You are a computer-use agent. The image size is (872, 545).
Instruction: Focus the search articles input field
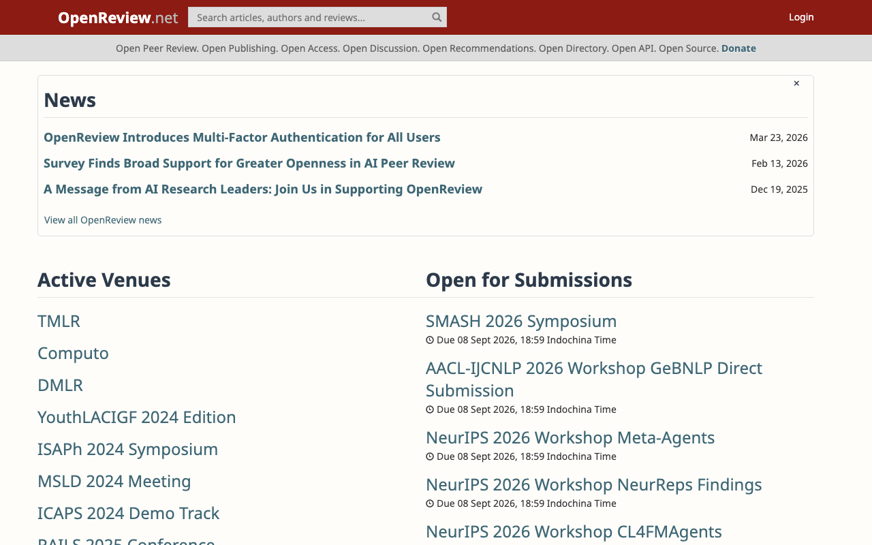(x=317, y=17)
